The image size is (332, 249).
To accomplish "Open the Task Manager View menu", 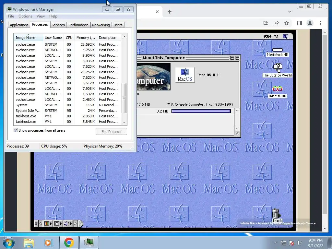I will [x=41, y=16].
